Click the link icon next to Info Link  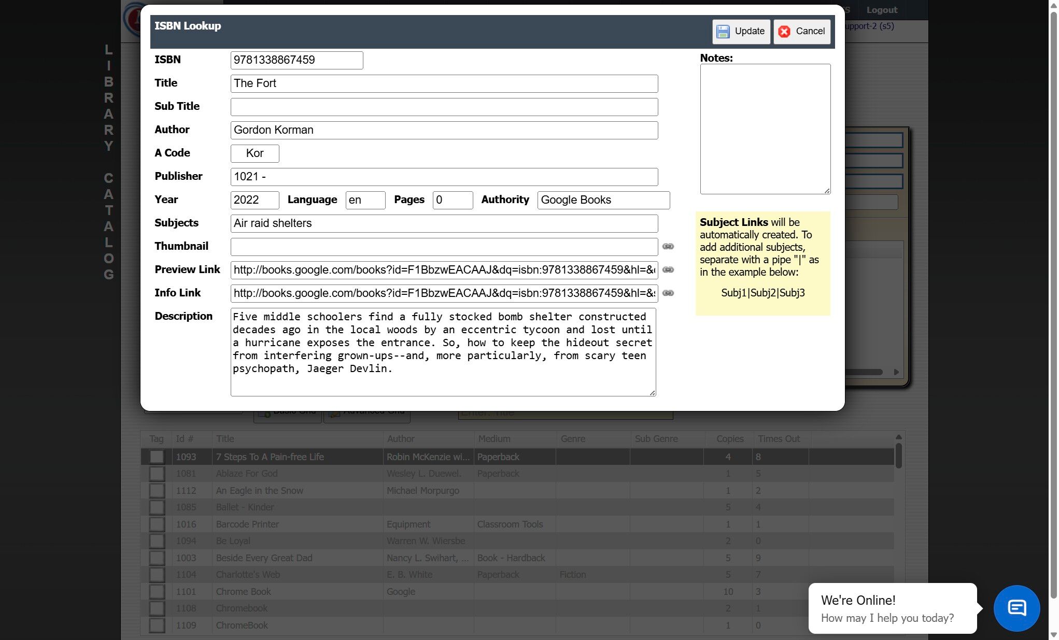668,293
